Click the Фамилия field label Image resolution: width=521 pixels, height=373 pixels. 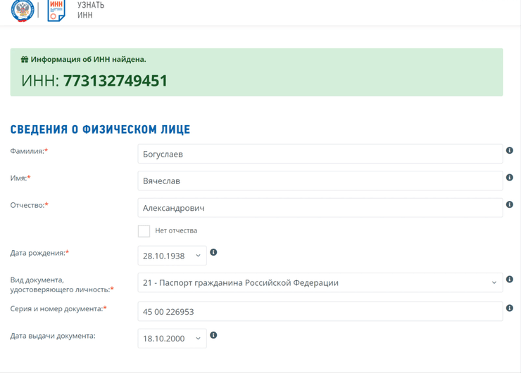(x=29, y=151)
